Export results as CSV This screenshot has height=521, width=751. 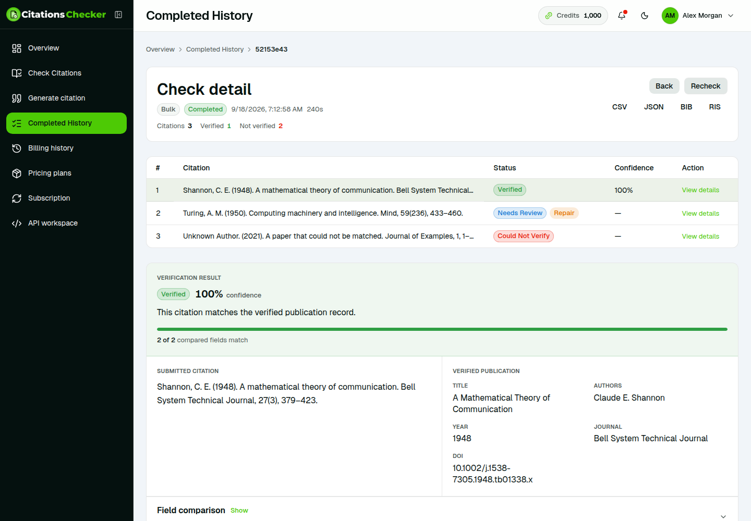click(620, 107)
